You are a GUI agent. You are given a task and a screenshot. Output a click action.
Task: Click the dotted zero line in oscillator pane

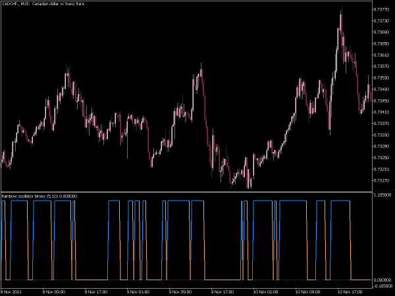[186, 280]
